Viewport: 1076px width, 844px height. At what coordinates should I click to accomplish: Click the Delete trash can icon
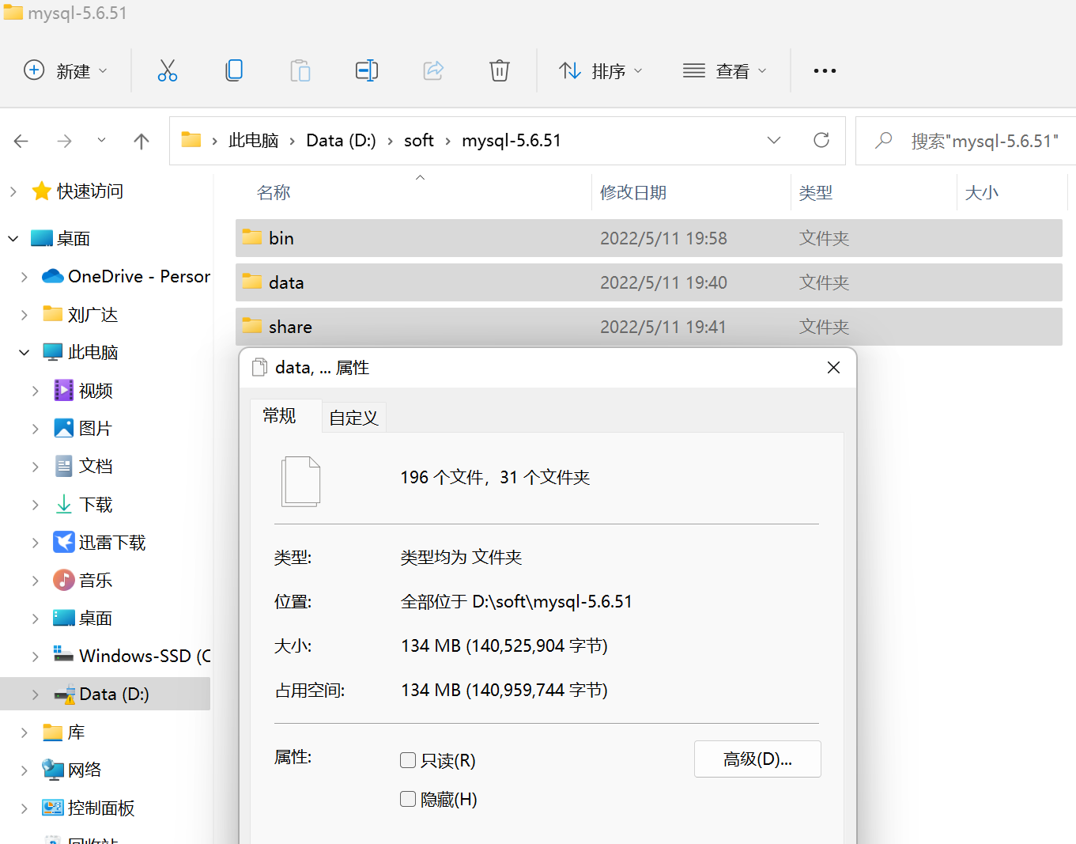[500, 70]
